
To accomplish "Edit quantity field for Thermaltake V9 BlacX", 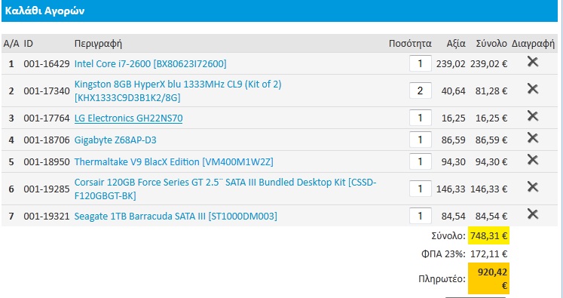I will pyautogui.click(x=420, y=161).
